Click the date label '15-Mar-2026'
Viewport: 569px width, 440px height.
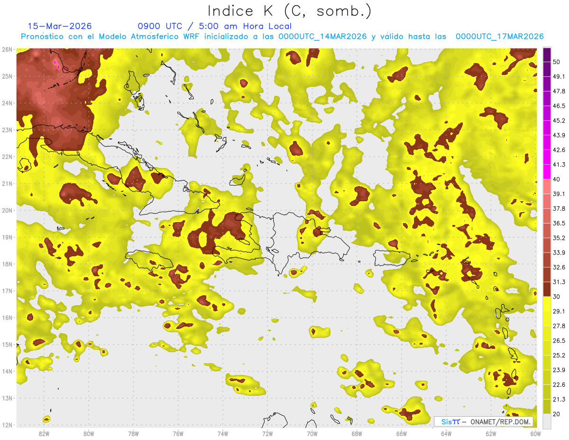pyautogui.click(x=60, y=26)
